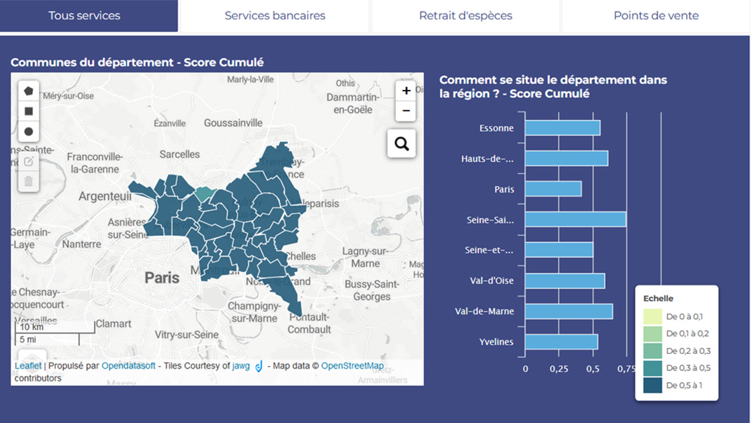Click the lighter teal commune on the map
The height and width of the screenshot is (423, 751).
[x=206, y=194]
